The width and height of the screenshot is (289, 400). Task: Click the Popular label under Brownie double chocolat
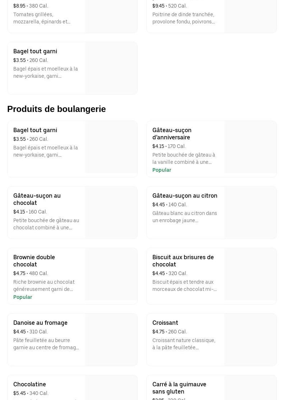[x=23, y=297]
